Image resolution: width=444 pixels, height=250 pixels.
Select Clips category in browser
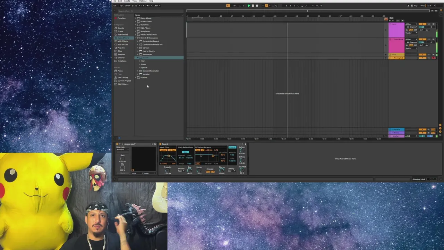tap(120, 51)
